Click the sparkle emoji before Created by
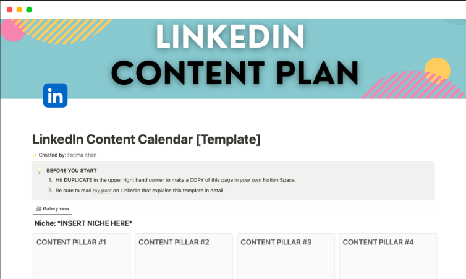Image resolution: width=466 pixels, height=279 pixels. 35,155
